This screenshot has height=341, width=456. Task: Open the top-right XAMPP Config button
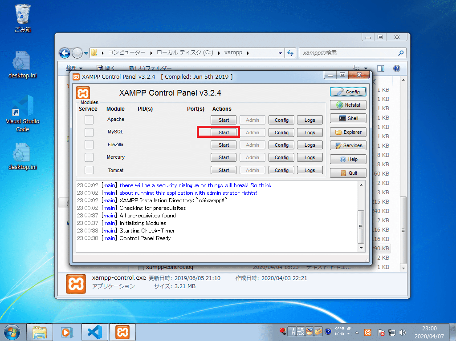point(348,92)
